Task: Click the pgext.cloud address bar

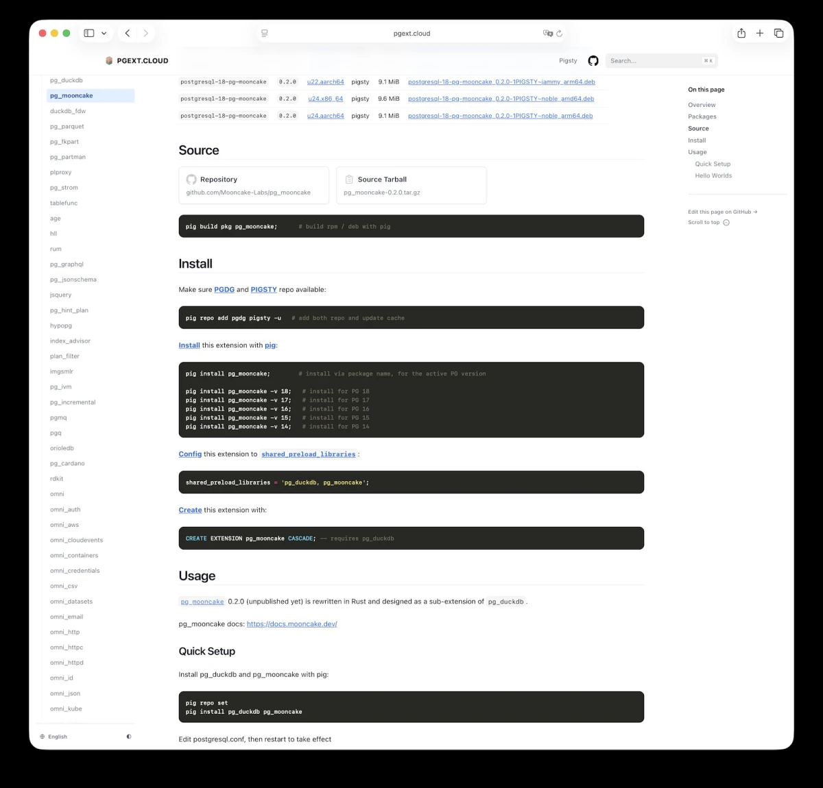Action: pos(411,33)
